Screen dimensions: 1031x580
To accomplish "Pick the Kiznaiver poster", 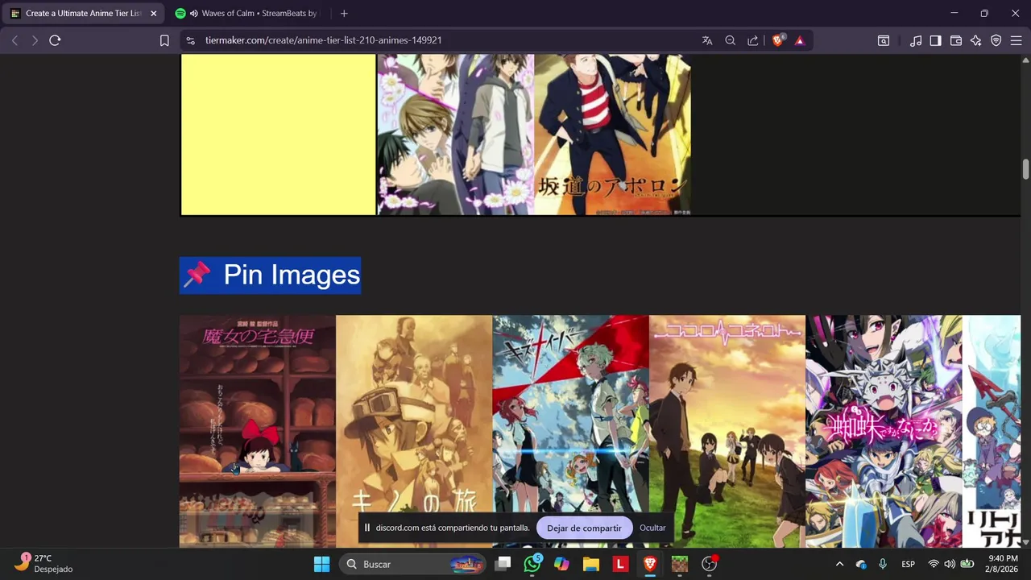I will [570, 431].
